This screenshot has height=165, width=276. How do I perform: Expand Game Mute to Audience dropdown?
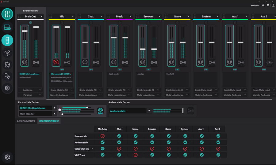187,95
